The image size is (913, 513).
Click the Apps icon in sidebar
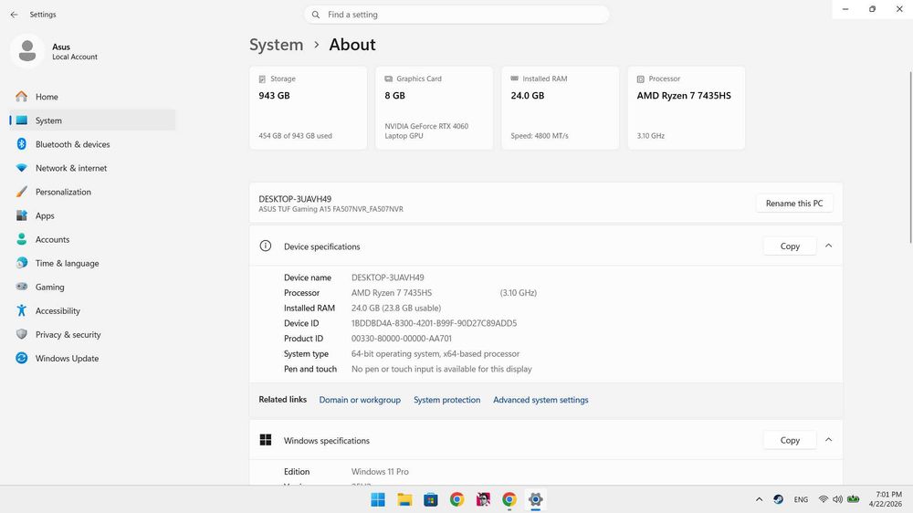[22, 215]
